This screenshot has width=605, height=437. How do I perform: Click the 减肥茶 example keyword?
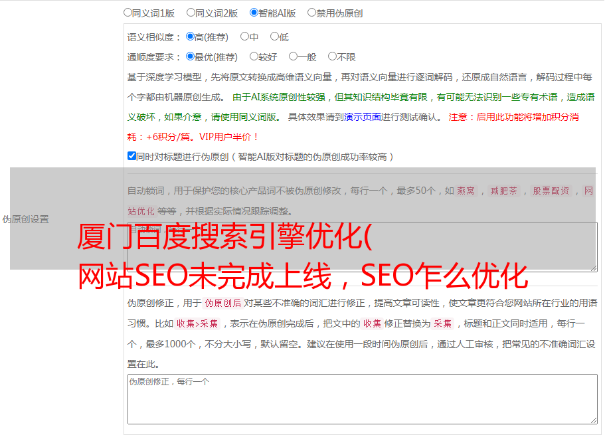503,191
